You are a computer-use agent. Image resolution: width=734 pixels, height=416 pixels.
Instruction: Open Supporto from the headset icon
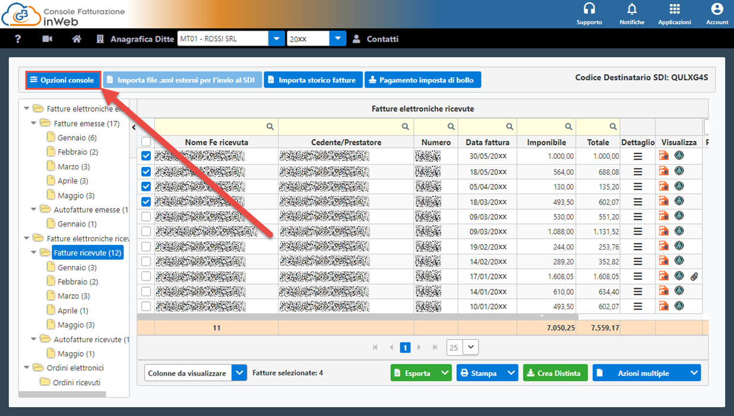[589, 14]
